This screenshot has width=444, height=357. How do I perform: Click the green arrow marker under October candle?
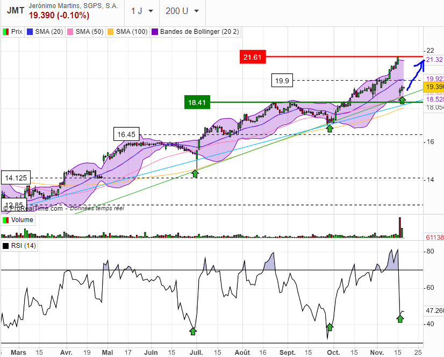330,128
